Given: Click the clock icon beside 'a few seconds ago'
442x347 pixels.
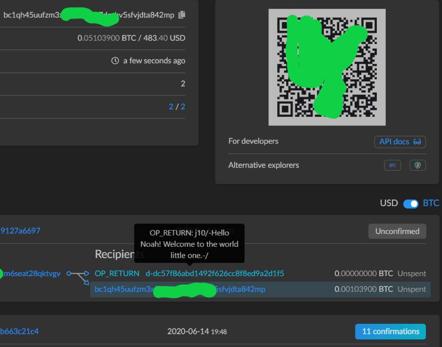Looking at the screenshot, I should coord(115,61).
